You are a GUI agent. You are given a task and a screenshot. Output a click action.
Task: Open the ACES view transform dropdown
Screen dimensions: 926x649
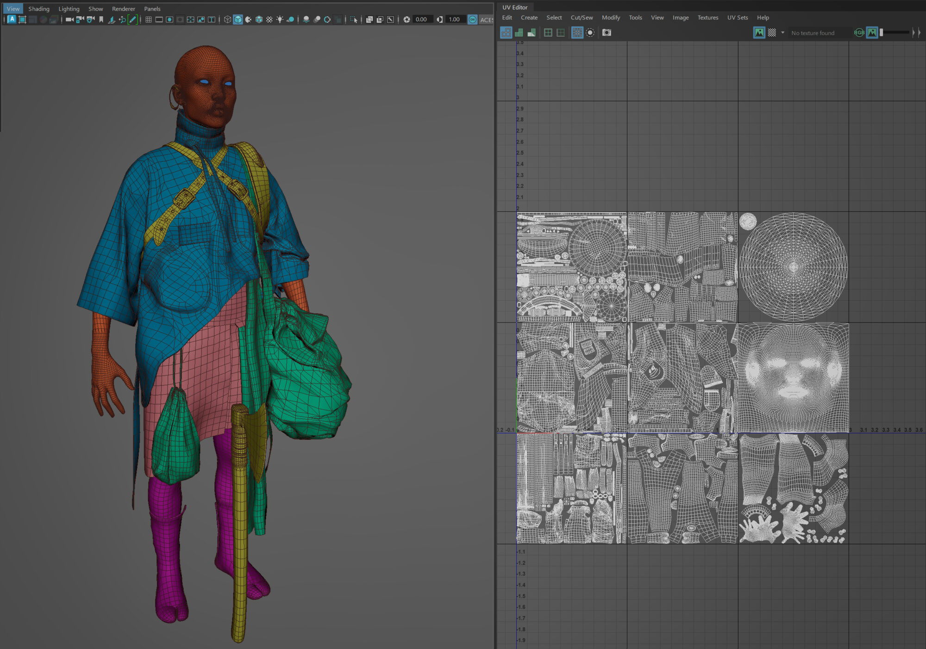[x=486, y=19]
